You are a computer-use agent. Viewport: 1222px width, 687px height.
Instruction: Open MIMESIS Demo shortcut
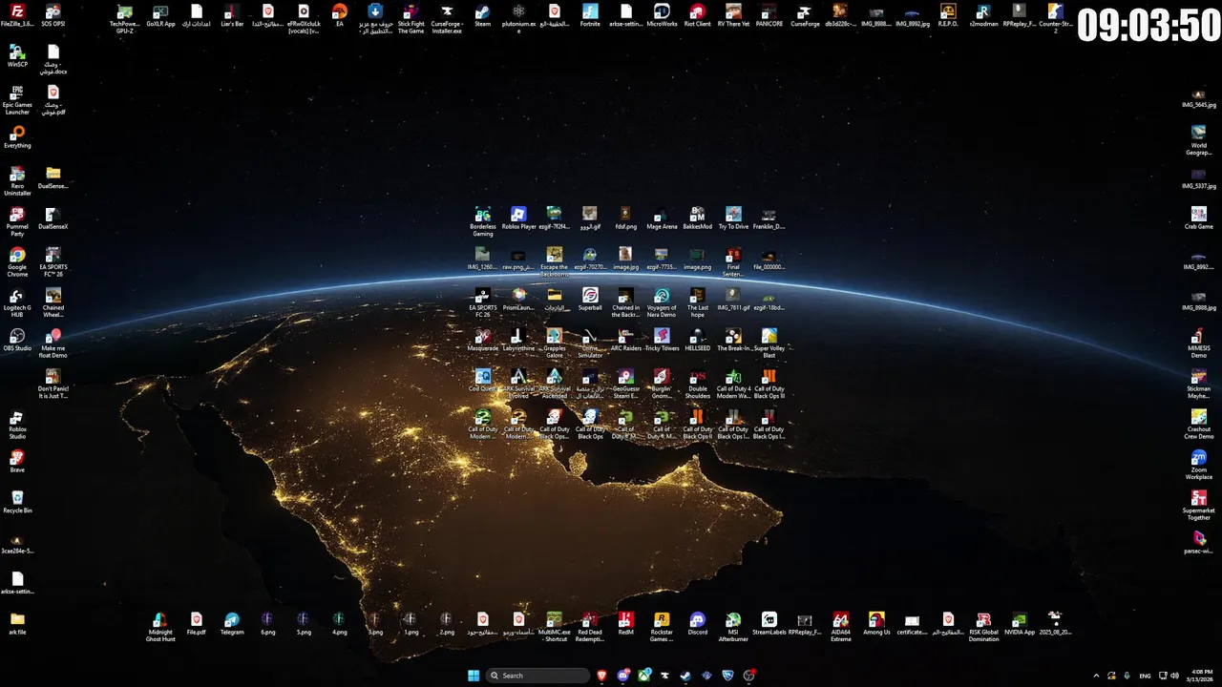click(1198, 343)
